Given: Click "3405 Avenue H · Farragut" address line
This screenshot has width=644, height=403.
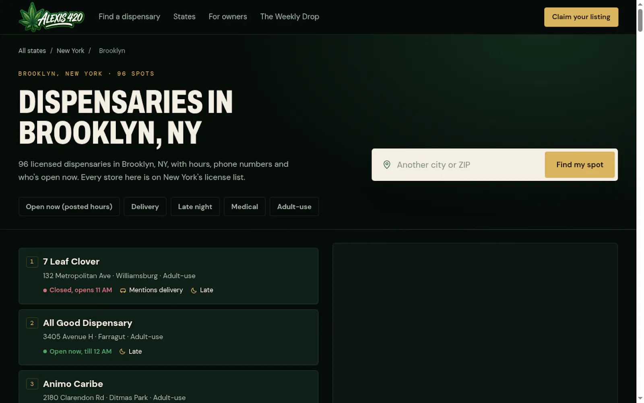Looking at the screenshot, I should click(x=84, y=337).
